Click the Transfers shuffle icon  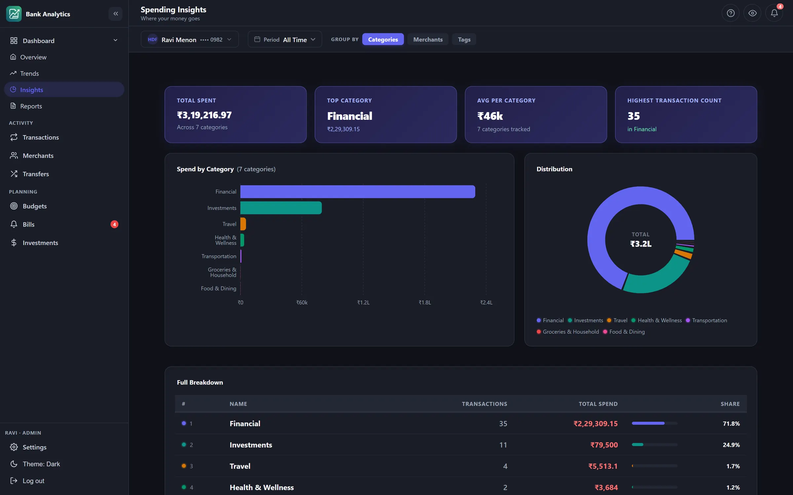[x=14, y=174]
